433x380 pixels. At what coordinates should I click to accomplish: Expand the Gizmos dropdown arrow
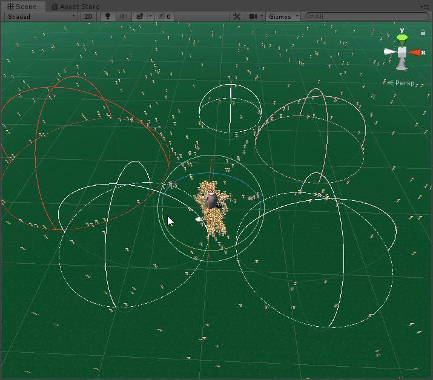click(297, 16)
